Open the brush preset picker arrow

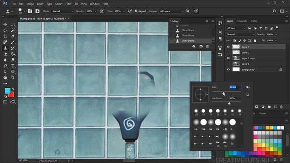pos(24,11)
